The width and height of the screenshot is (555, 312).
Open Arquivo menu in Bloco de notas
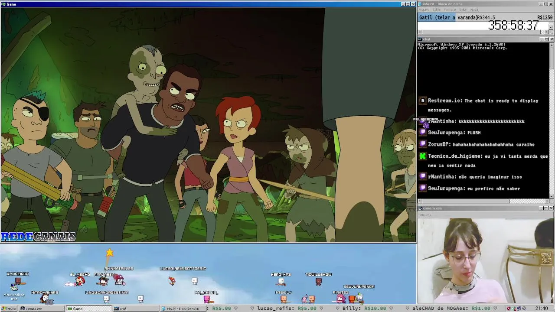pyautogui.click(x=424, y=10)
